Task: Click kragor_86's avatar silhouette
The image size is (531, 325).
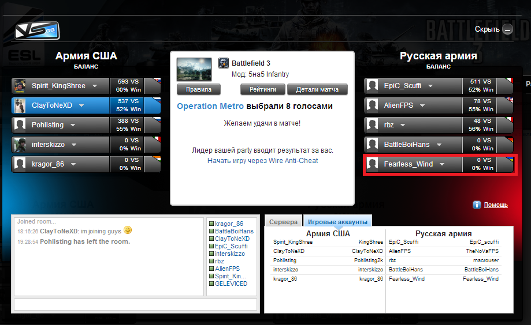Action: [20, 164]
